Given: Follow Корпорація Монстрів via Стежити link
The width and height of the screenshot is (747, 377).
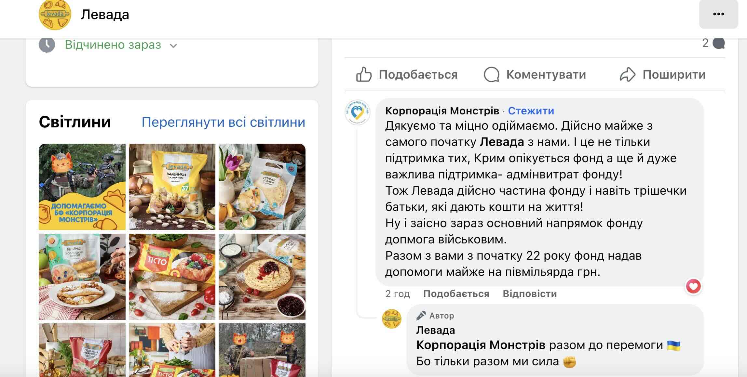Looking at the screenshot, I should click(x=531, y=111).
